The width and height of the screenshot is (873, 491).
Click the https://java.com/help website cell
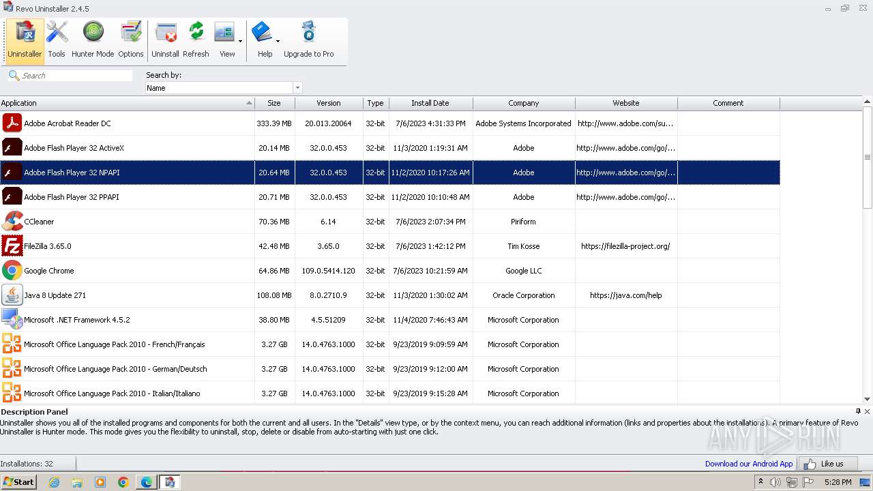(626, 295)
